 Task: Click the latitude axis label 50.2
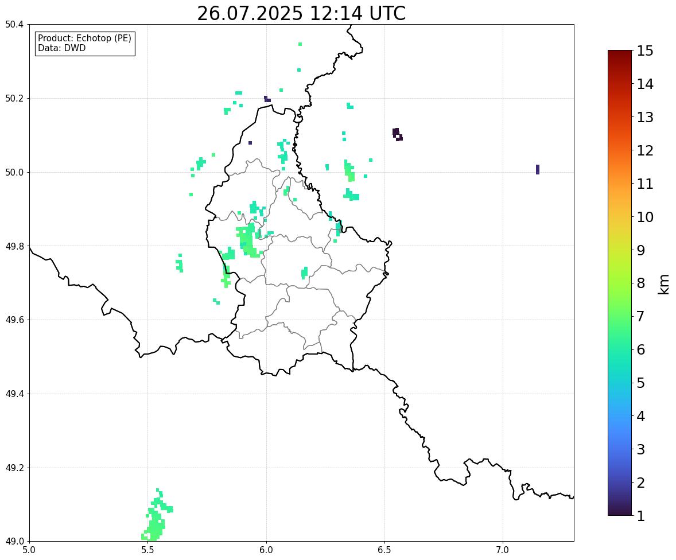point(14,98)
